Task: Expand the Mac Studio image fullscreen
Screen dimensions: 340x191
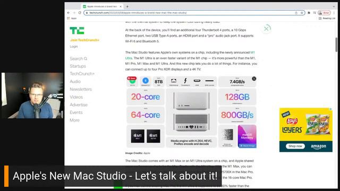Action: pos(254,79)
